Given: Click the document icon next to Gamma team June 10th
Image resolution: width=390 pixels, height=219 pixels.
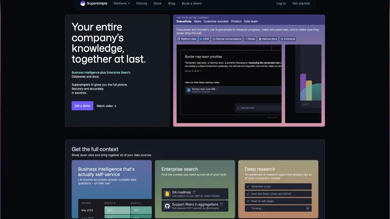Looking at the screenshot, I should pyautogui.click(x=189, y=90).
